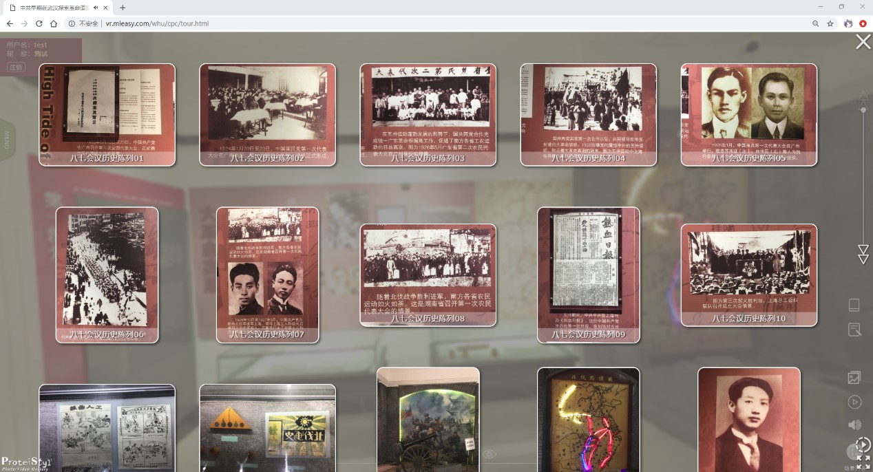This screenshot has width=873, height=472.
Task: Click the eye icon at bottom center
Action: pos(489,454)
